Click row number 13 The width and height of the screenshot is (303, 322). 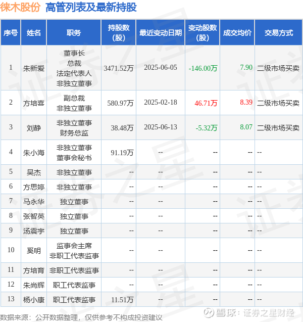click(11, 299)
